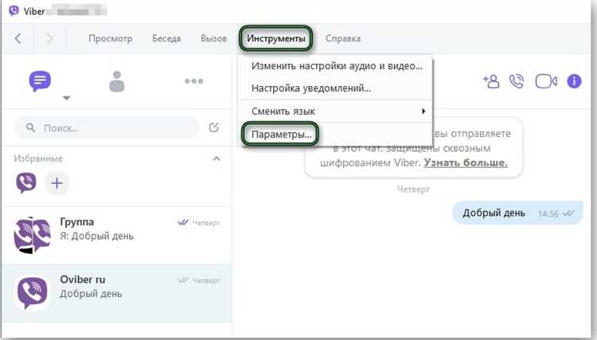Image resolution: width=597 pixels, height=340 pixels.
Task: Click the Я: Добрый день preview text
Action: coord(96,236)
